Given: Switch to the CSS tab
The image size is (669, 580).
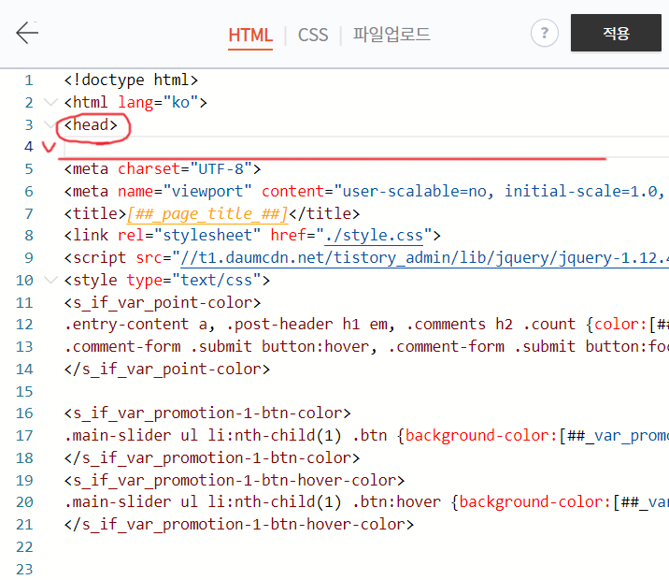Looking at the screenshot, I should tap(313, 35).
